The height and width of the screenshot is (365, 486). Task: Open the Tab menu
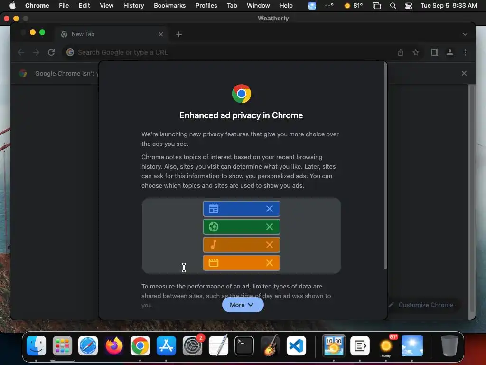[x=232, y=5]
